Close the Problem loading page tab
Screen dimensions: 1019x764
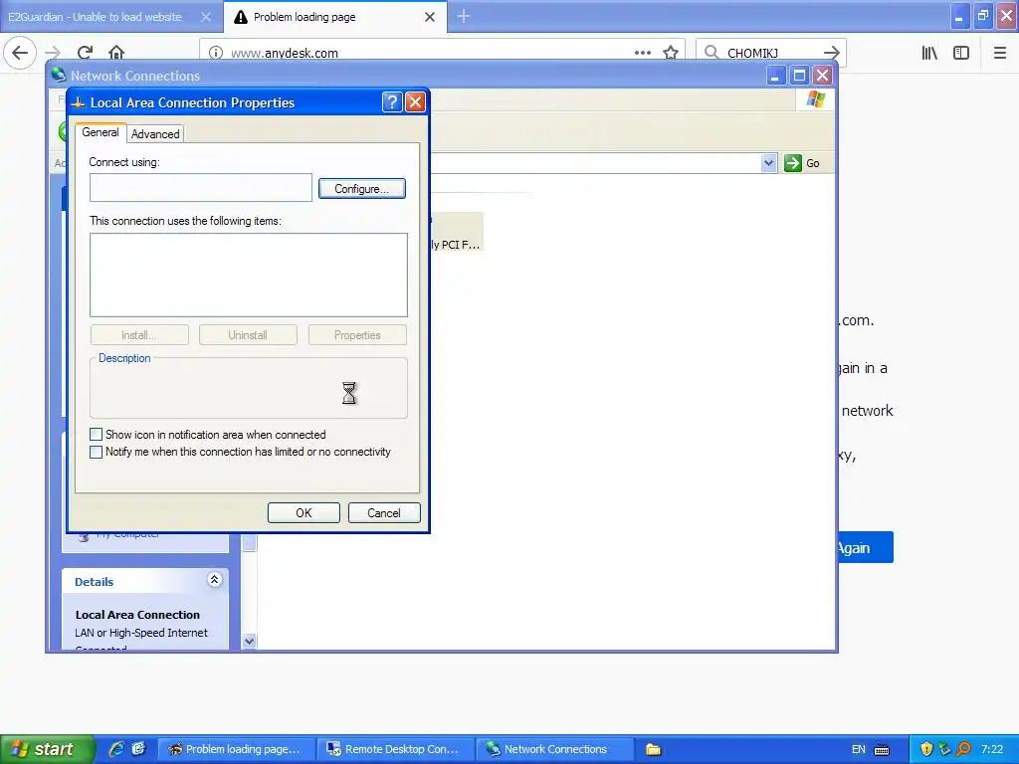click(430, 17)
